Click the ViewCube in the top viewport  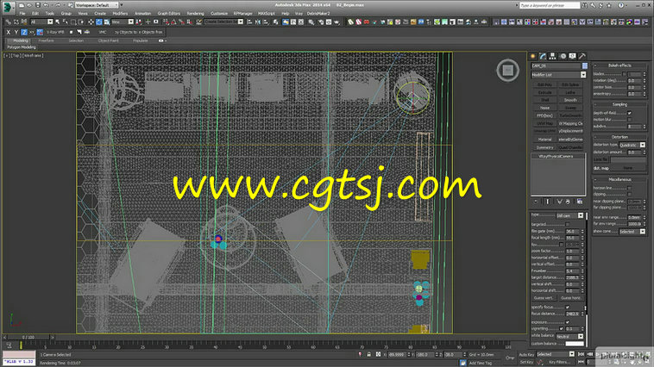coord(507,70)
